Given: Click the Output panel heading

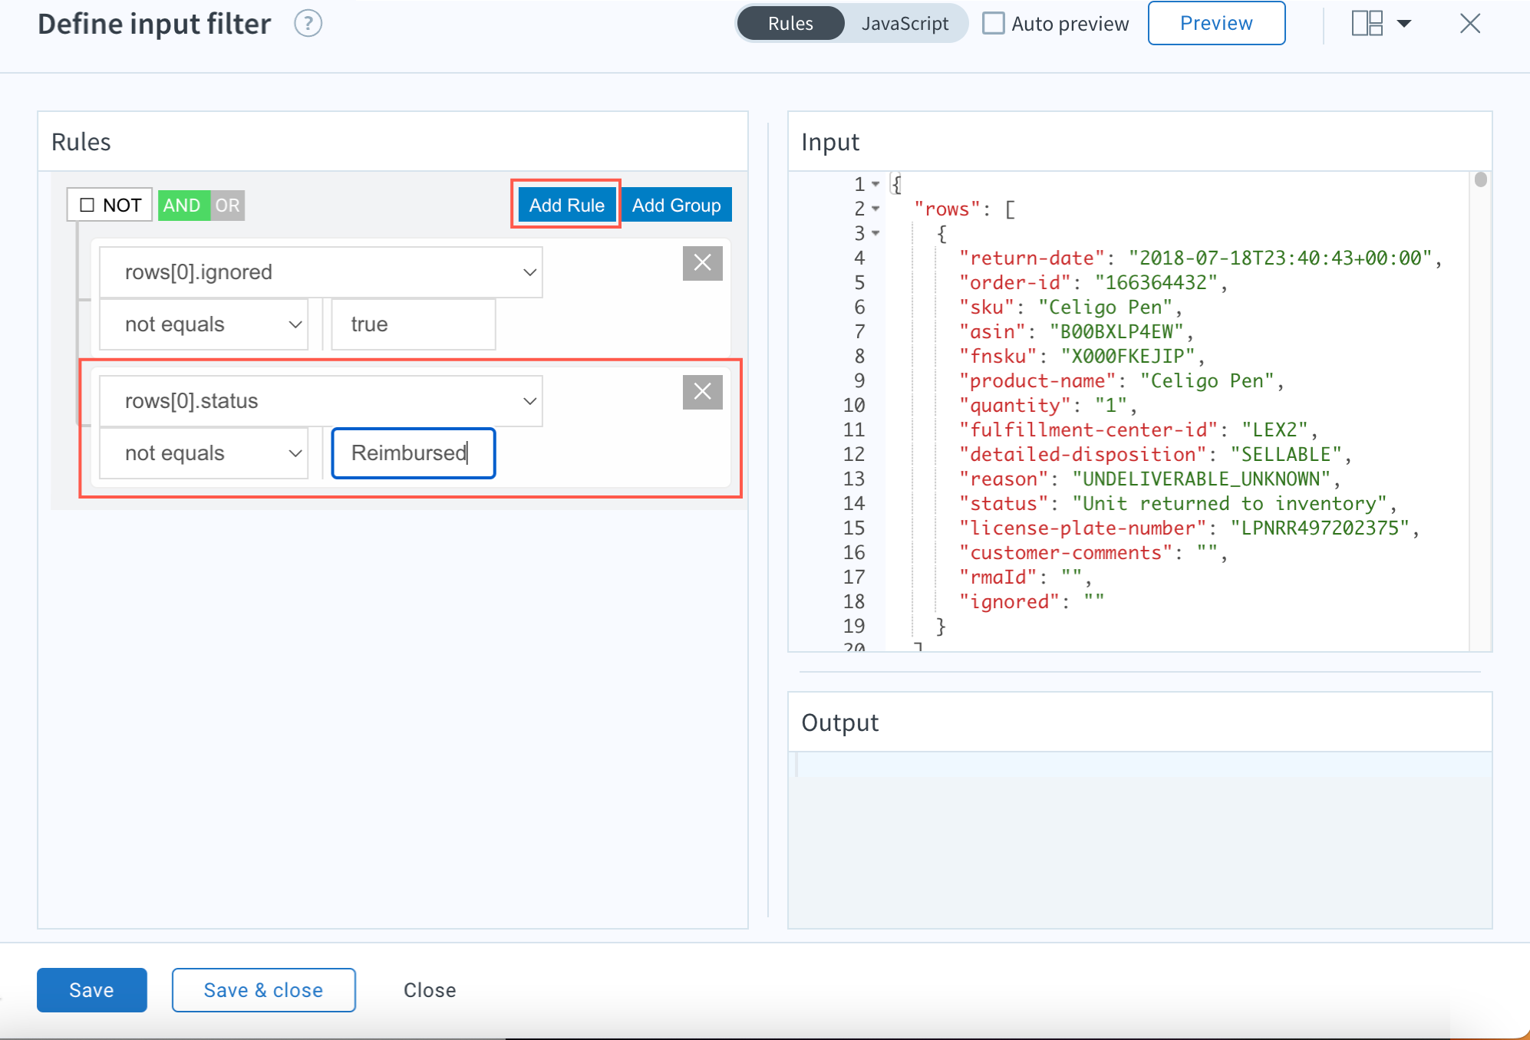Looking at the screenshot, I should [x=839, y=722].
